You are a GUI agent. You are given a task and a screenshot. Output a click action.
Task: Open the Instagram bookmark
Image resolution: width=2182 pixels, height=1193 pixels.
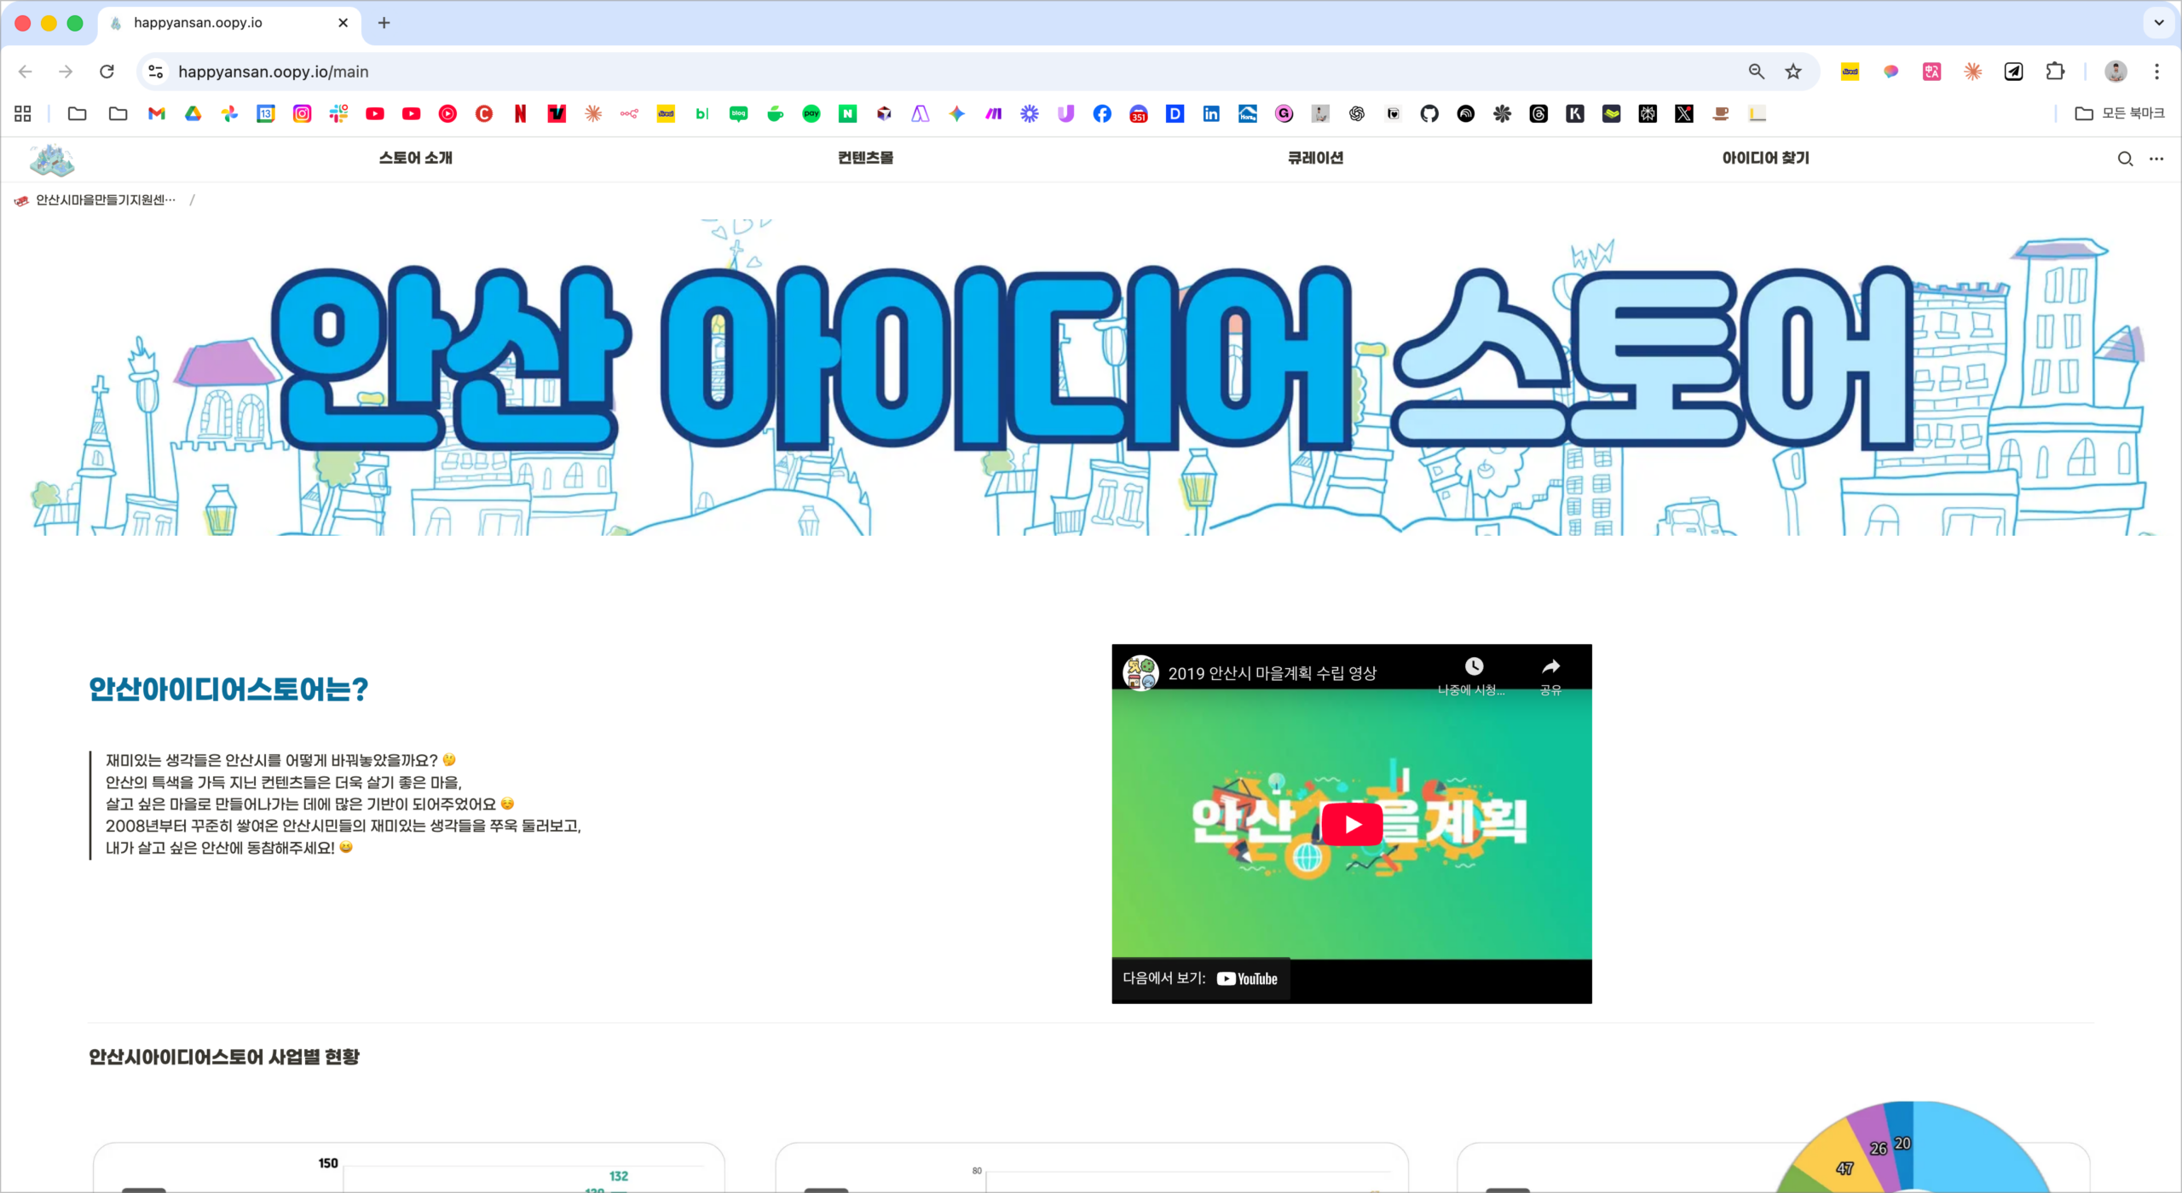pyautogui.click(x=302, y=113)
